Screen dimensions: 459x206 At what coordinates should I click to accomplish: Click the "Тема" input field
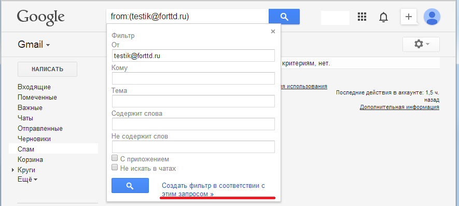(x=193, y=101)
